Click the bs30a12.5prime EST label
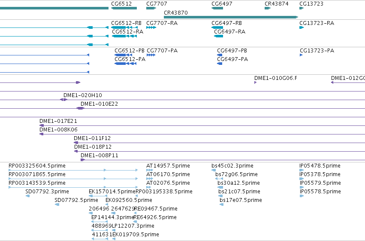 [x=238, y=183]
